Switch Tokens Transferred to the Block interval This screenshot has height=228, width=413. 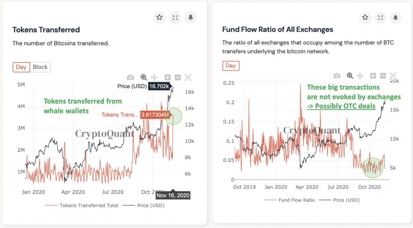coord(40,67)
